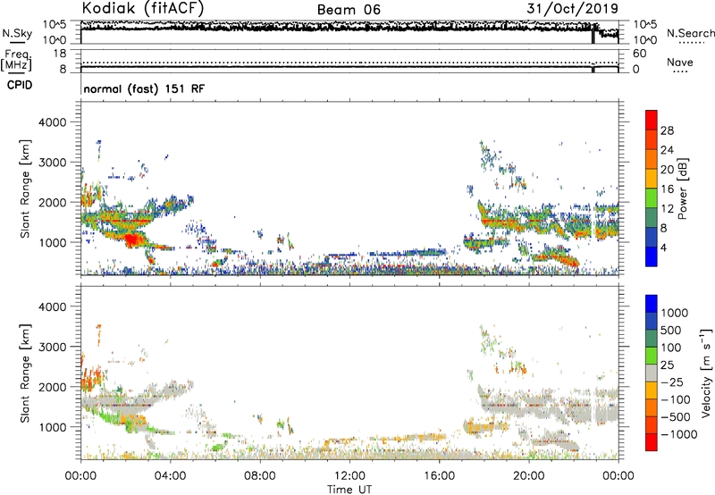Click the "CPID" row label
Viewport: 715px width, 495px height.
click(19, 85)
